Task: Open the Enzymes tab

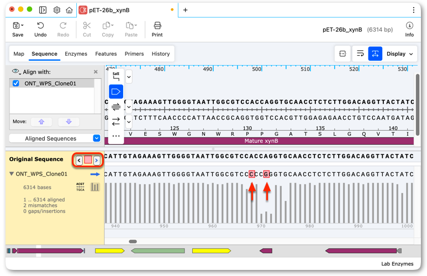Action: 76,54
